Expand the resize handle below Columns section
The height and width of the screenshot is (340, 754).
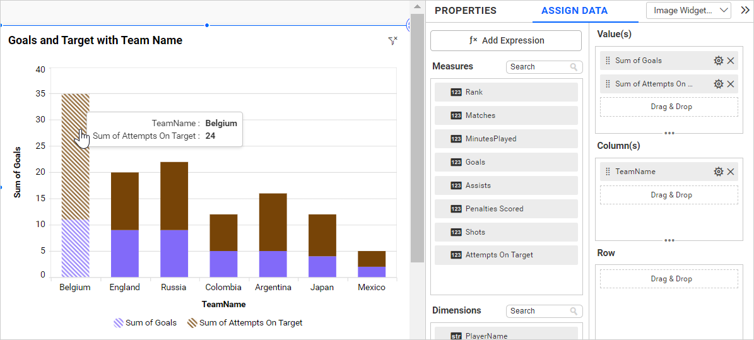pyautogui.click(x=669, y=240)
